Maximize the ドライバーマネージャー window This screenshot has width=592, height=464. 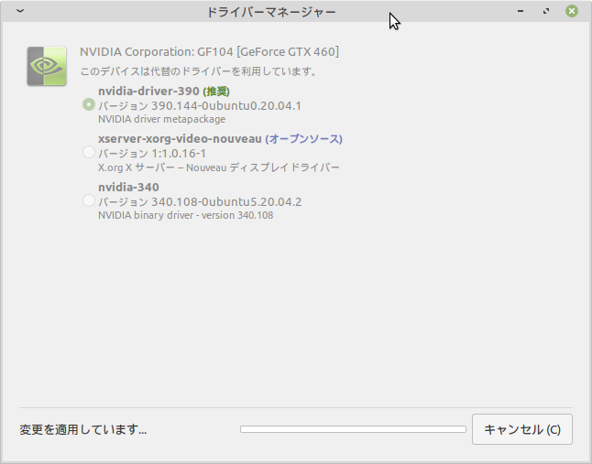point(546,11)
